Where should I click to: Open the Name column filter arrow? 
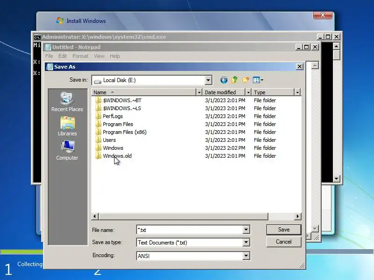coord(199,92)
